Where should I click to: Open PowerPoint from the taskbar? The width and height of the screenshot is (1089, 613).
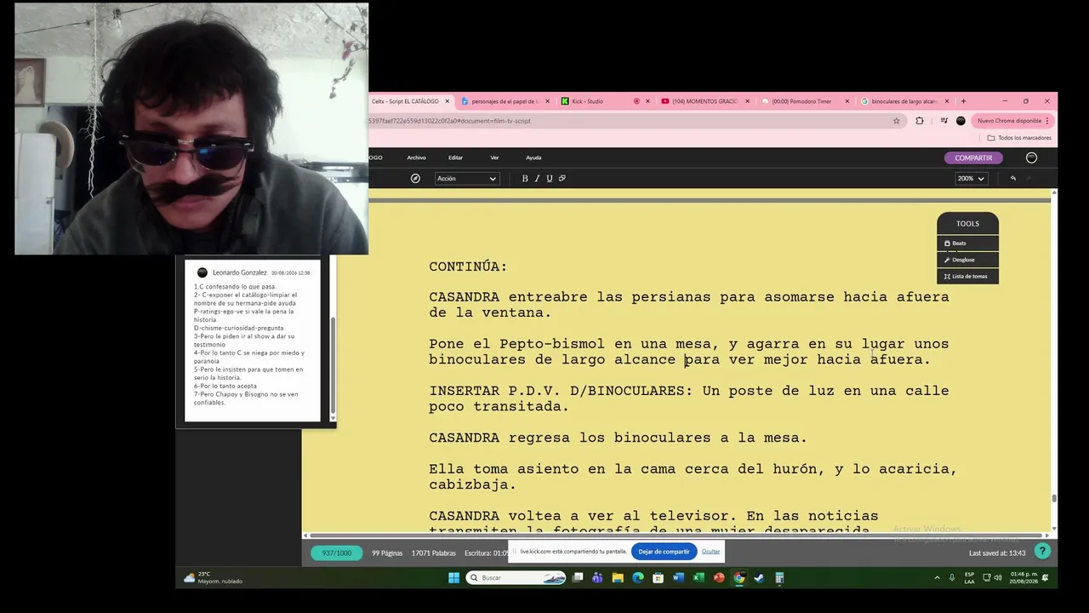point(719,578)
